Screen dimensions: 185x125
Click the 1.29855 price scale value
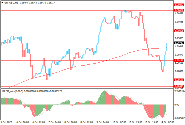tap(179, 38)
